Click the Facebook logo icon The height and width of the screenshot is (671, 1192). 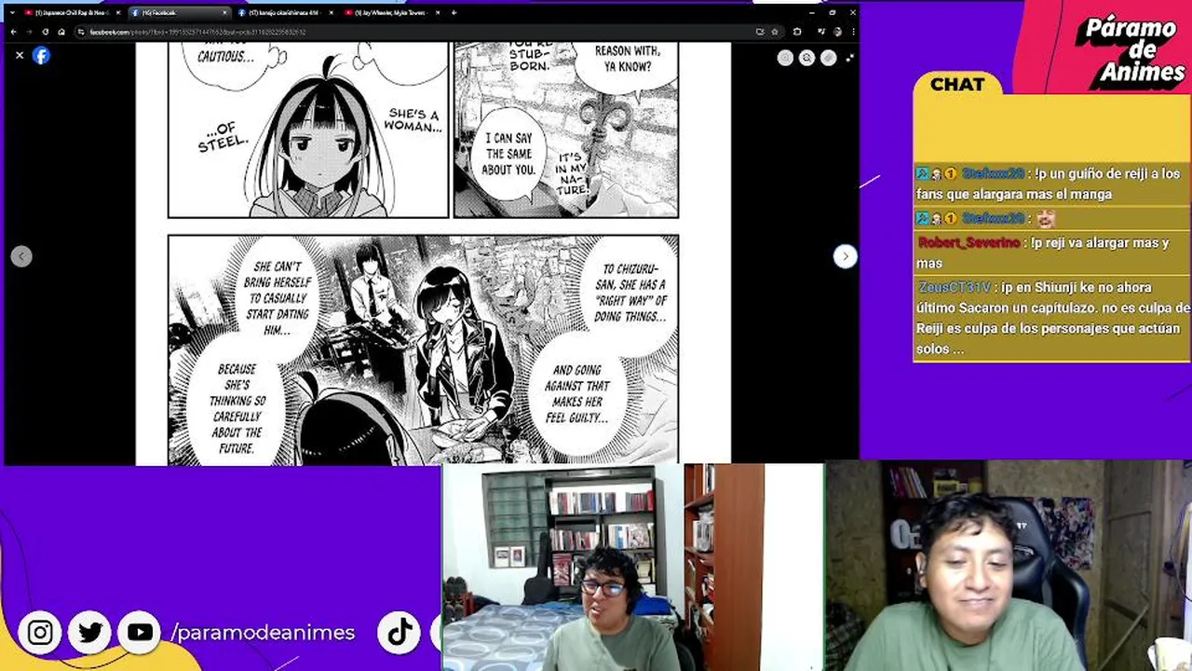[x=41, y=55]
